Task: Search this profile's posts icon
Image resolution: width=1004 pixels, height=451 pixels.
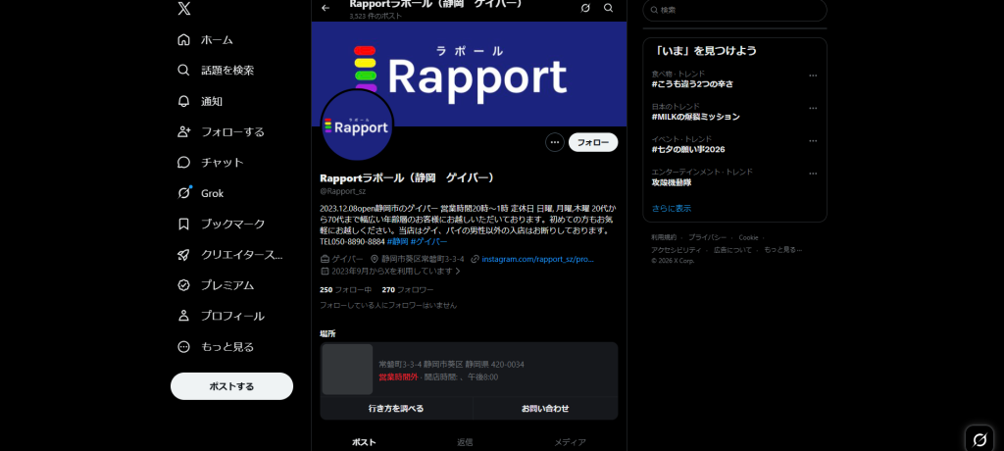Action: [608, 8]
